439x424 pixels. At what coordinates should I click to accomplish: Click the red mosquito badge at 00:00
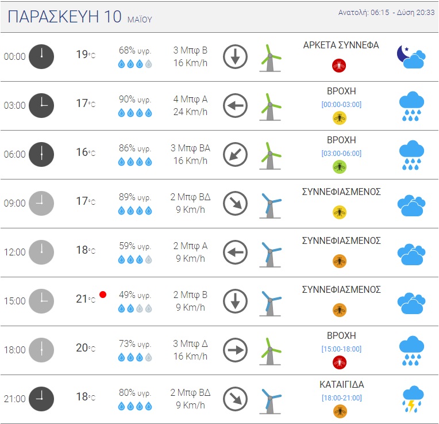tap(339, 66)
